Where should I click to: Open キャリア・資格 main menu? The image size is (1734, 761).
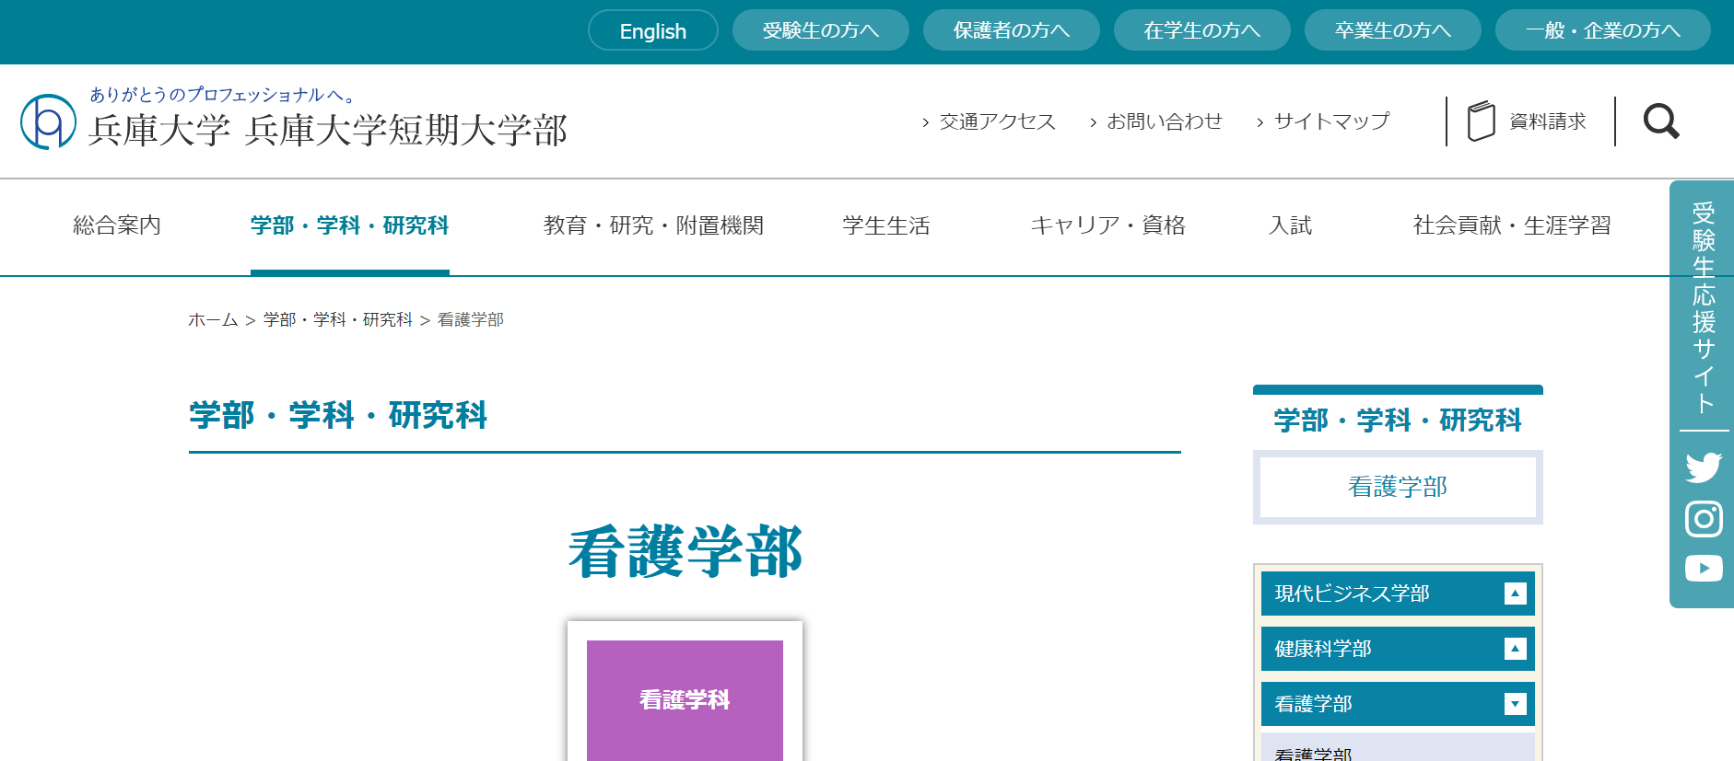[1108, 225]
